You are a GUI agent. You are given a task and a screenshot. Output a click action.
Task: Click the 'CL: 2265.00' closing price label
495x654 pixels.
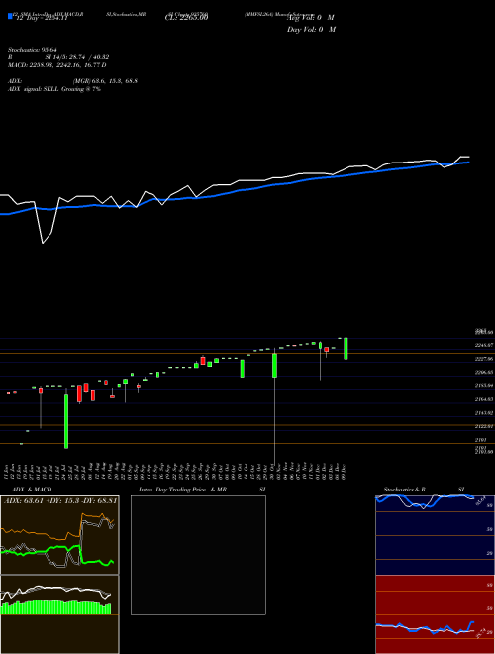click(x=186, y=18)
